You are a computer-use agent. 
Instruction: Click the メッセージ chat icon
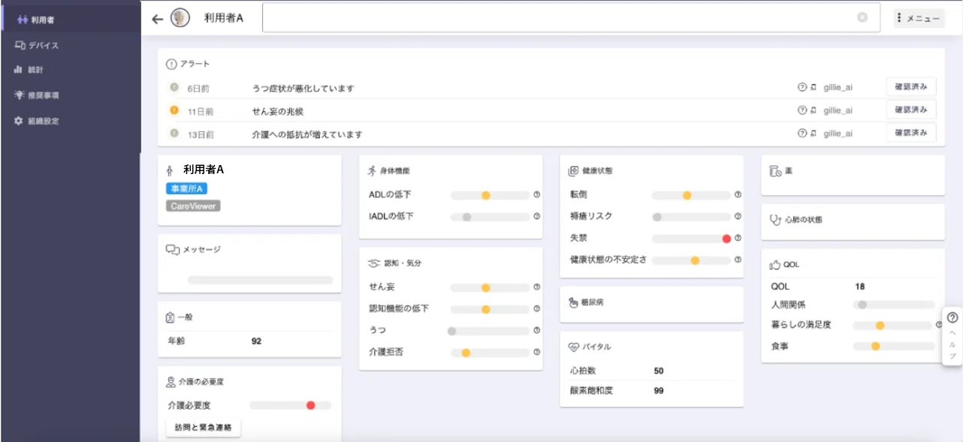173,249
